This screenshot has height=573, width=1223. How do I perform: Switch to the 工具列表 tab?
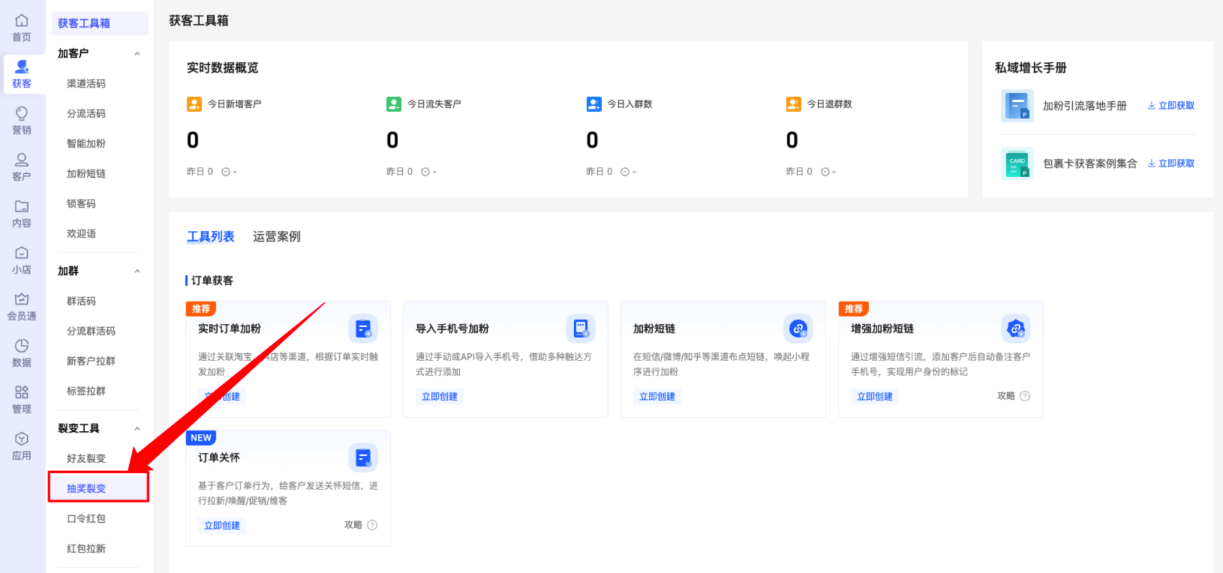click(x=211, y=237)
